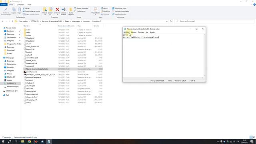
Task: Select the audio folder
Action: (28, 30)
